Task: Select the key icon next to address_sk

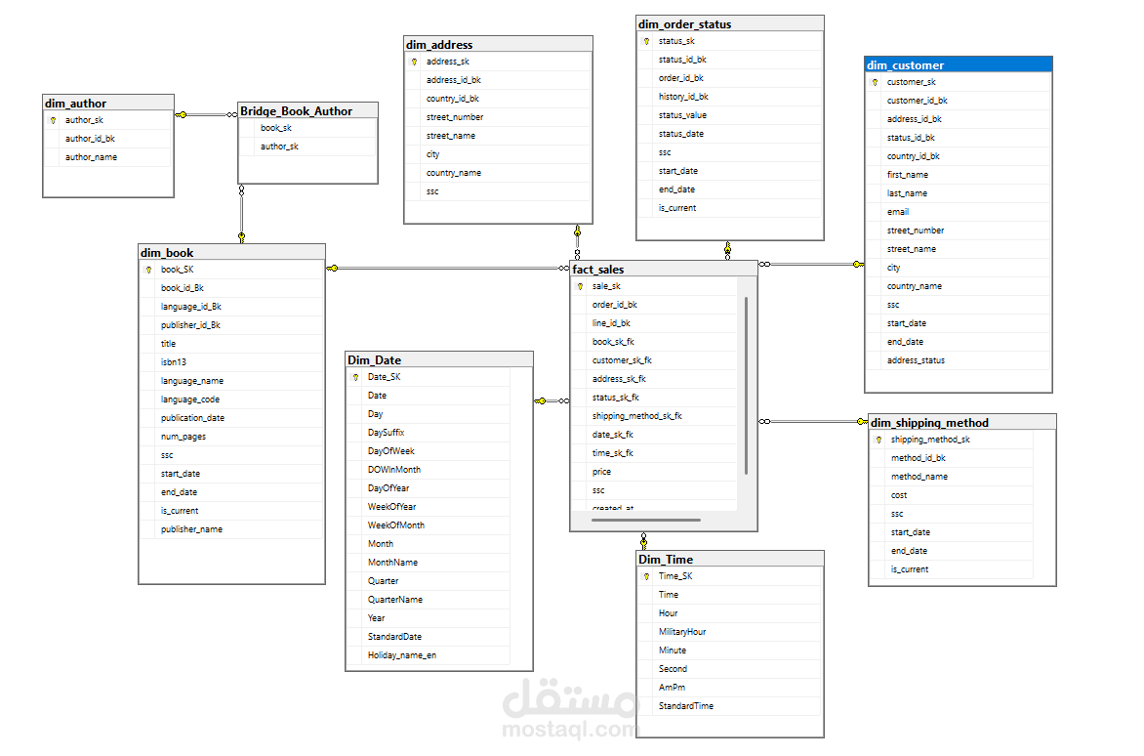Action: point(415,61)
